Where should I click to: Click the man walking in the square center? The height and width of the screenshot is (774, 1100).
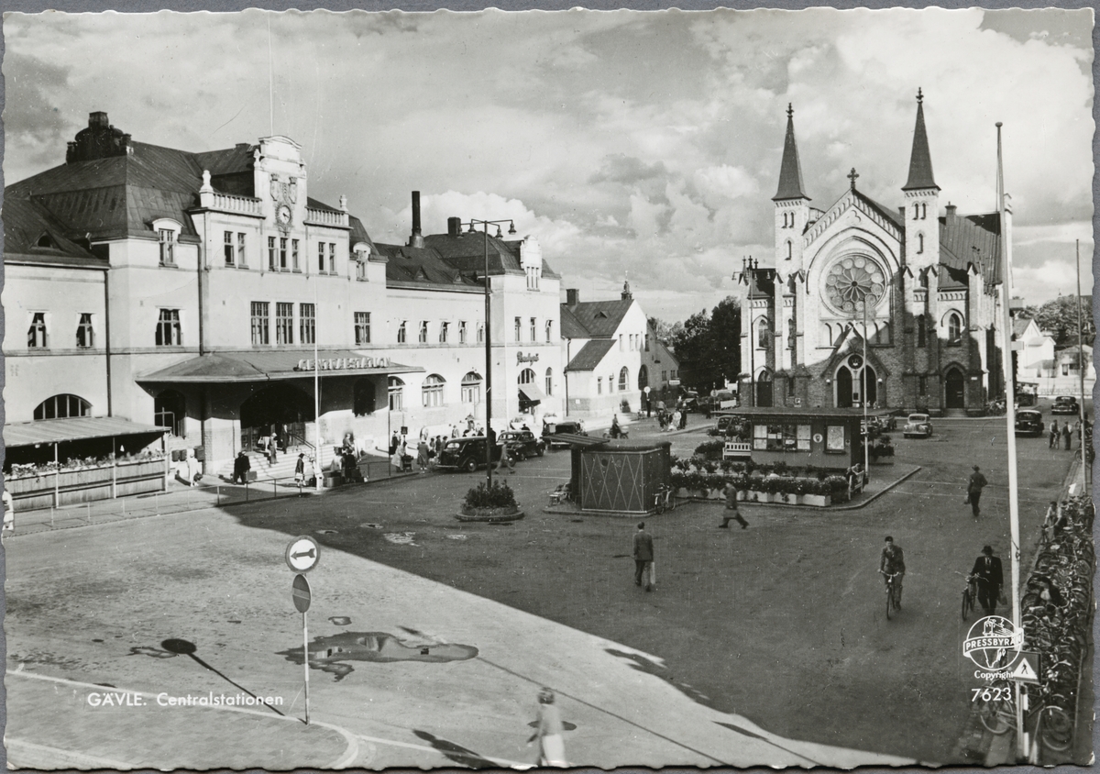point(643,555)
